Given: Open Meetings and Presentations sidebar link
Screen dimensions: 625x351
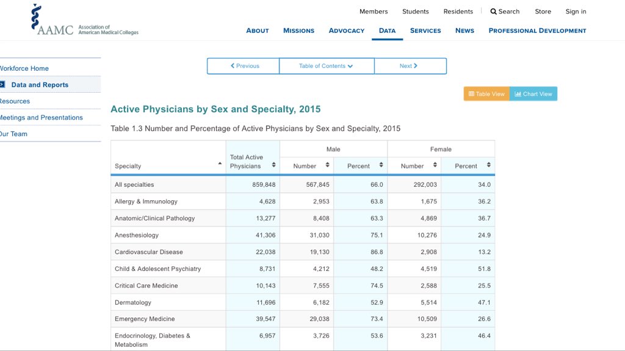Looking at the screenshot, I should tap(42, 117).
